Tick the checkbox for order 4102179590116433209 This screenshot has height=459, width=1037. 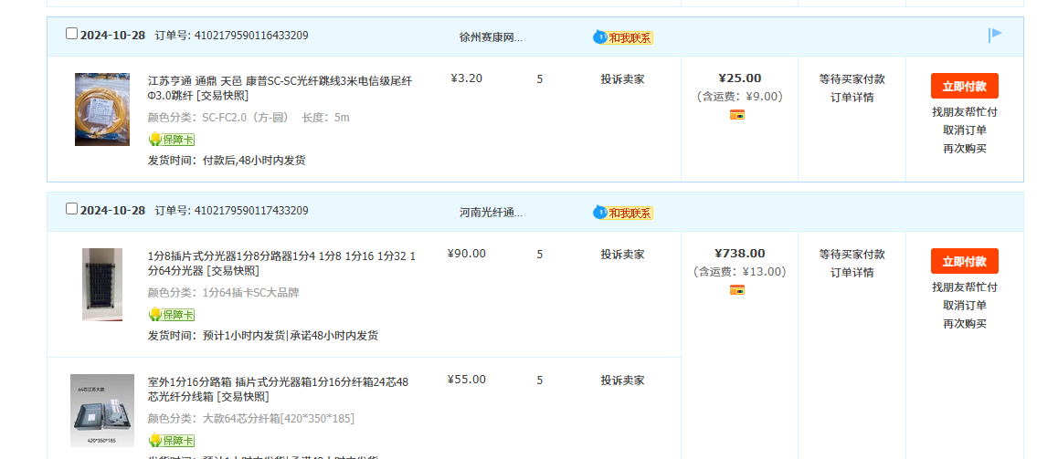[x=72, y=34]
